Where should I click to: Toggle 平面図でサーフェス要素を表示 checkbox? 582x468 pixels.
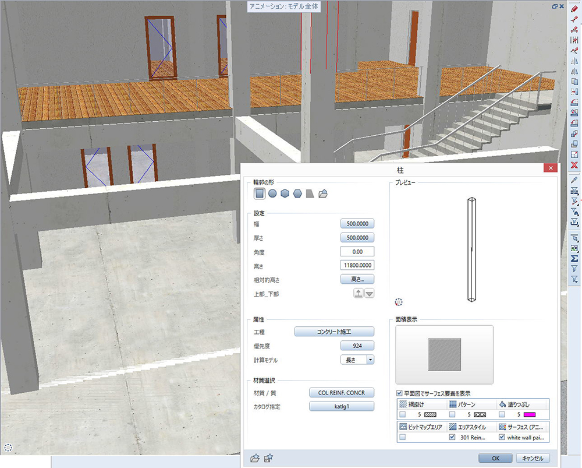399,393
